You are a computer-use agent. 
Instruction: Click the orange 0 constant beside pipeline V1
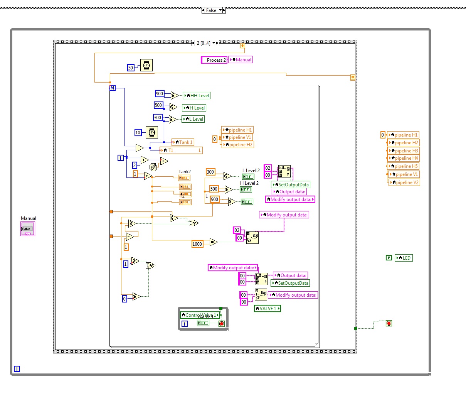point(215,139)
